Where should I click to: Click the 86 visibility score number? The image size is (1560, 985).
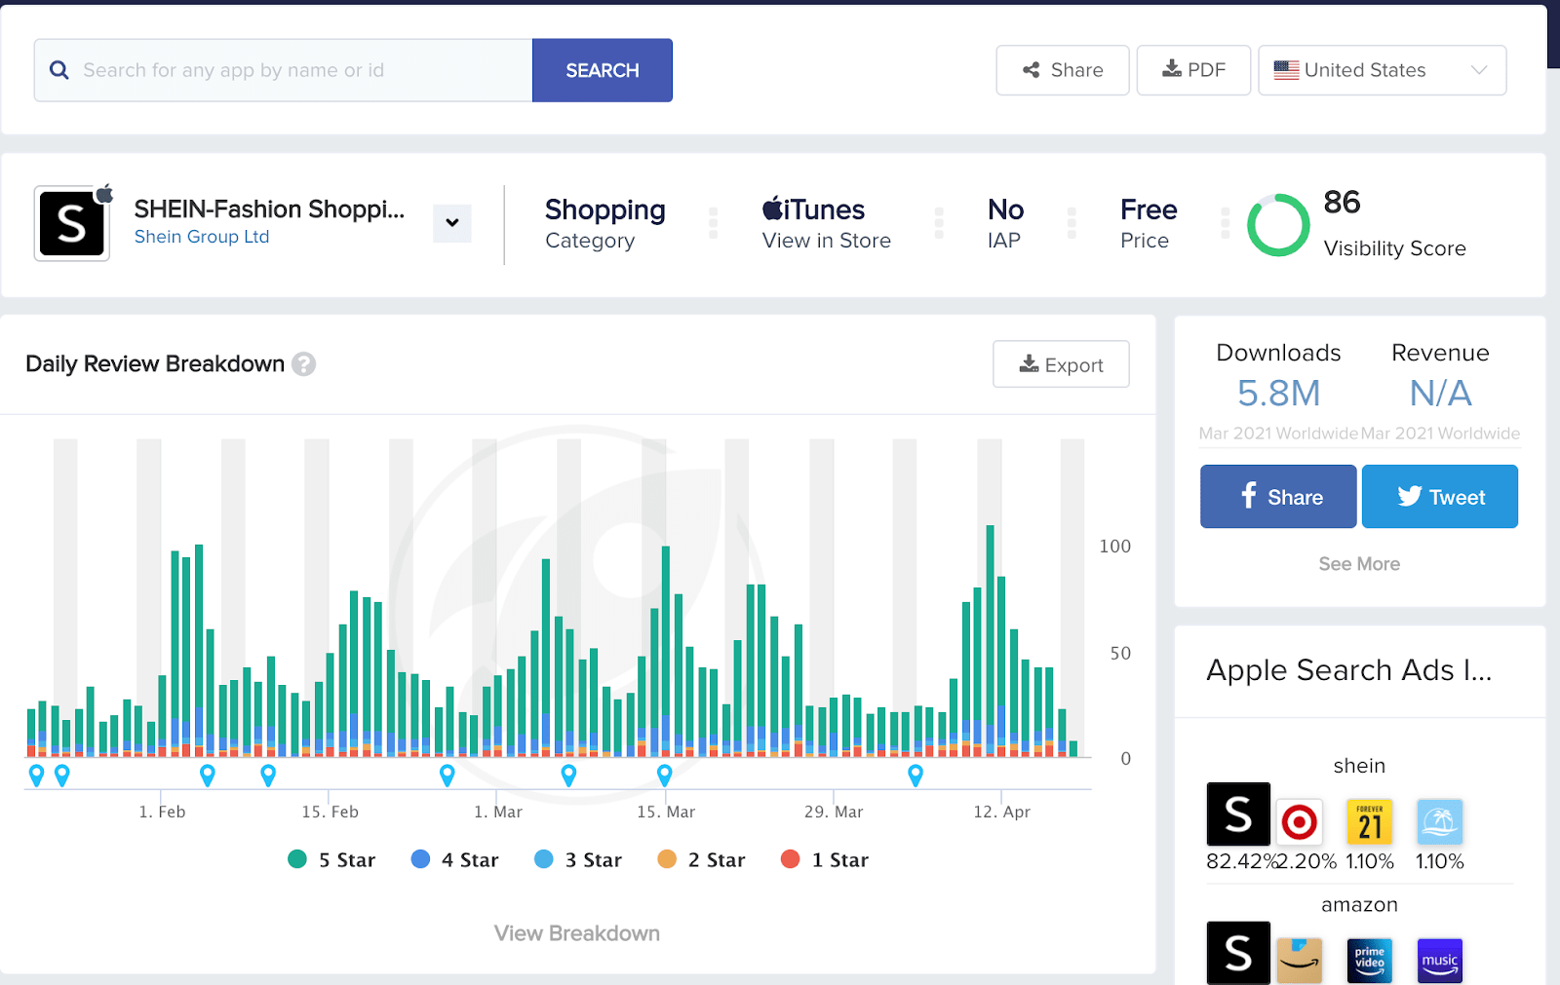coord(1342,203)
